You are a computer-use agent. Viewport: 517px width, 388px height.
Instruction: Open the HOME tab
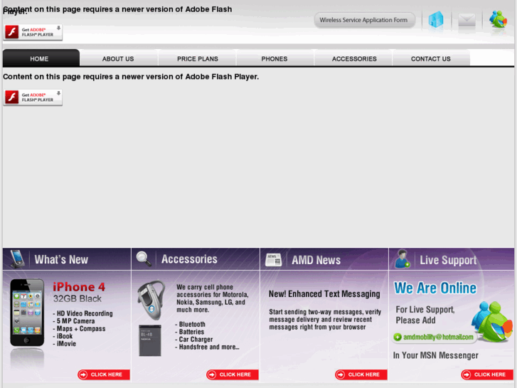click(41, 58)
